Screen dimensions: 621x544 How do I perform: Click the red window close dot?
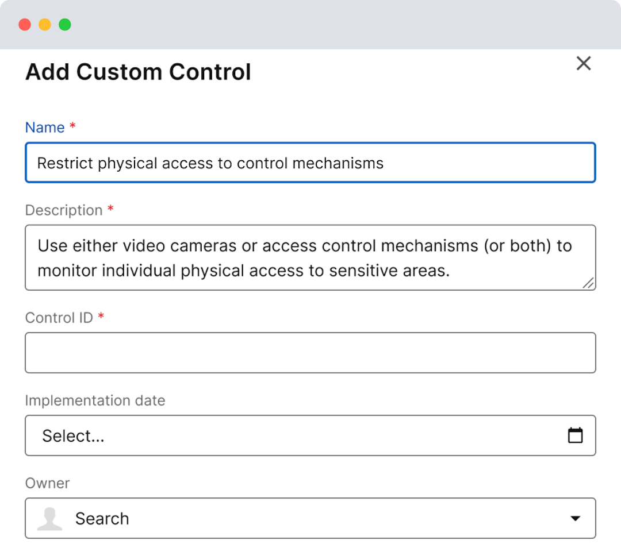coord(25,25)
